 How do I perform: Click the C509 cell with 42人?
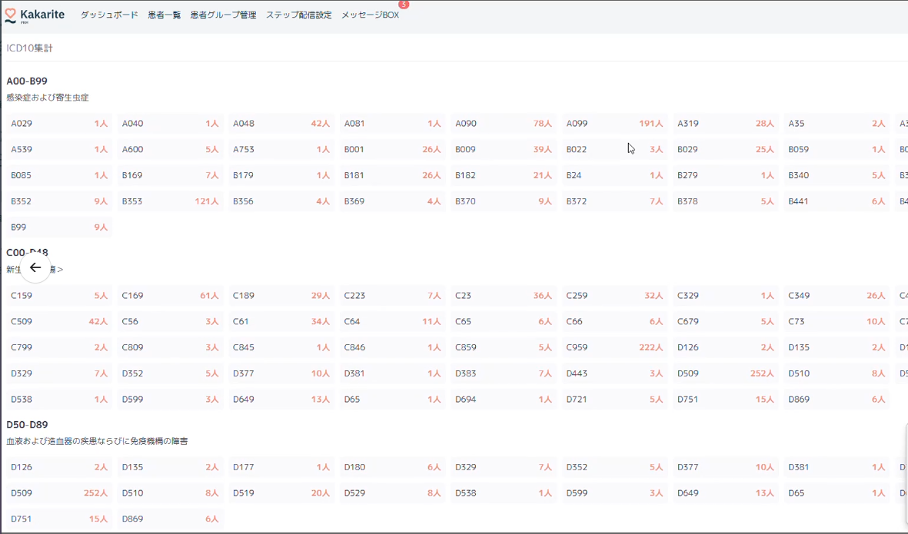59,322
